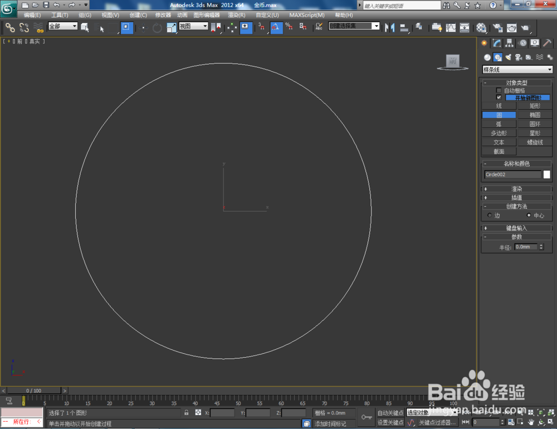557x429 pixels.
Task: Select the 螺旋线 shape button
Action: tap(535, 142)
